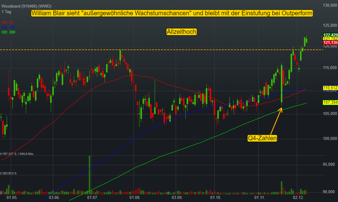The image size is (338, 202).
Task: Click the 01.05. date on the time axis
Action: tap(12, 198)
